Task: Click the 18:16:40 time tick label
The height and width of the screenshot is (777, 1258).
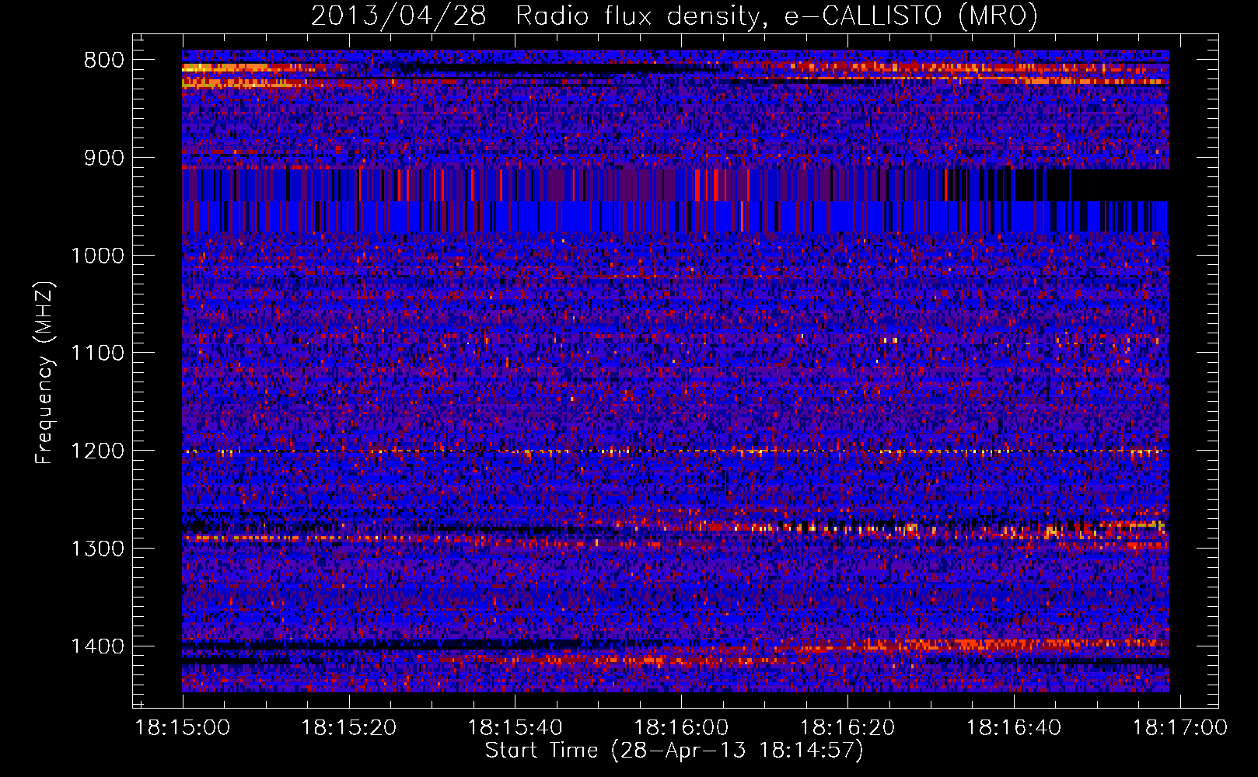Action: [1014, 728]
